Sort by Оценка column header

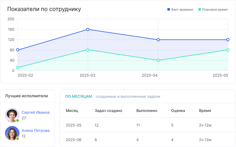pyautogui.click(x=178, y=111)
